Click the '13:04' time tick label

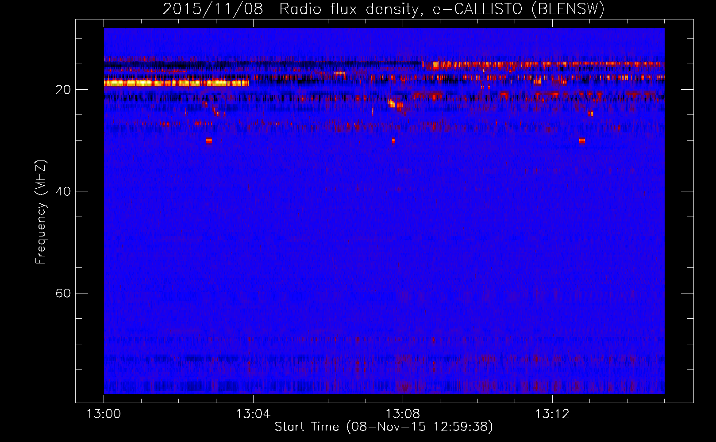click(x=253, y=414)
